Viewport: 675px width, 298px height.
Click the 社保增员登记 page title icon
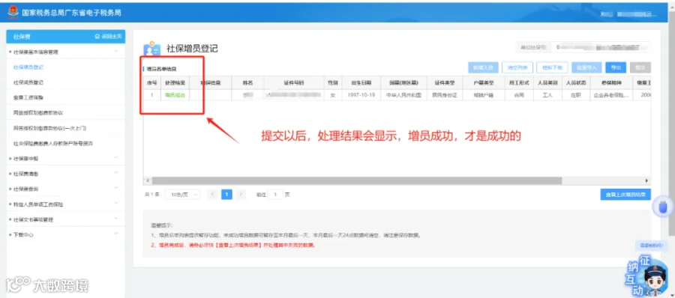tap(152, 49)
